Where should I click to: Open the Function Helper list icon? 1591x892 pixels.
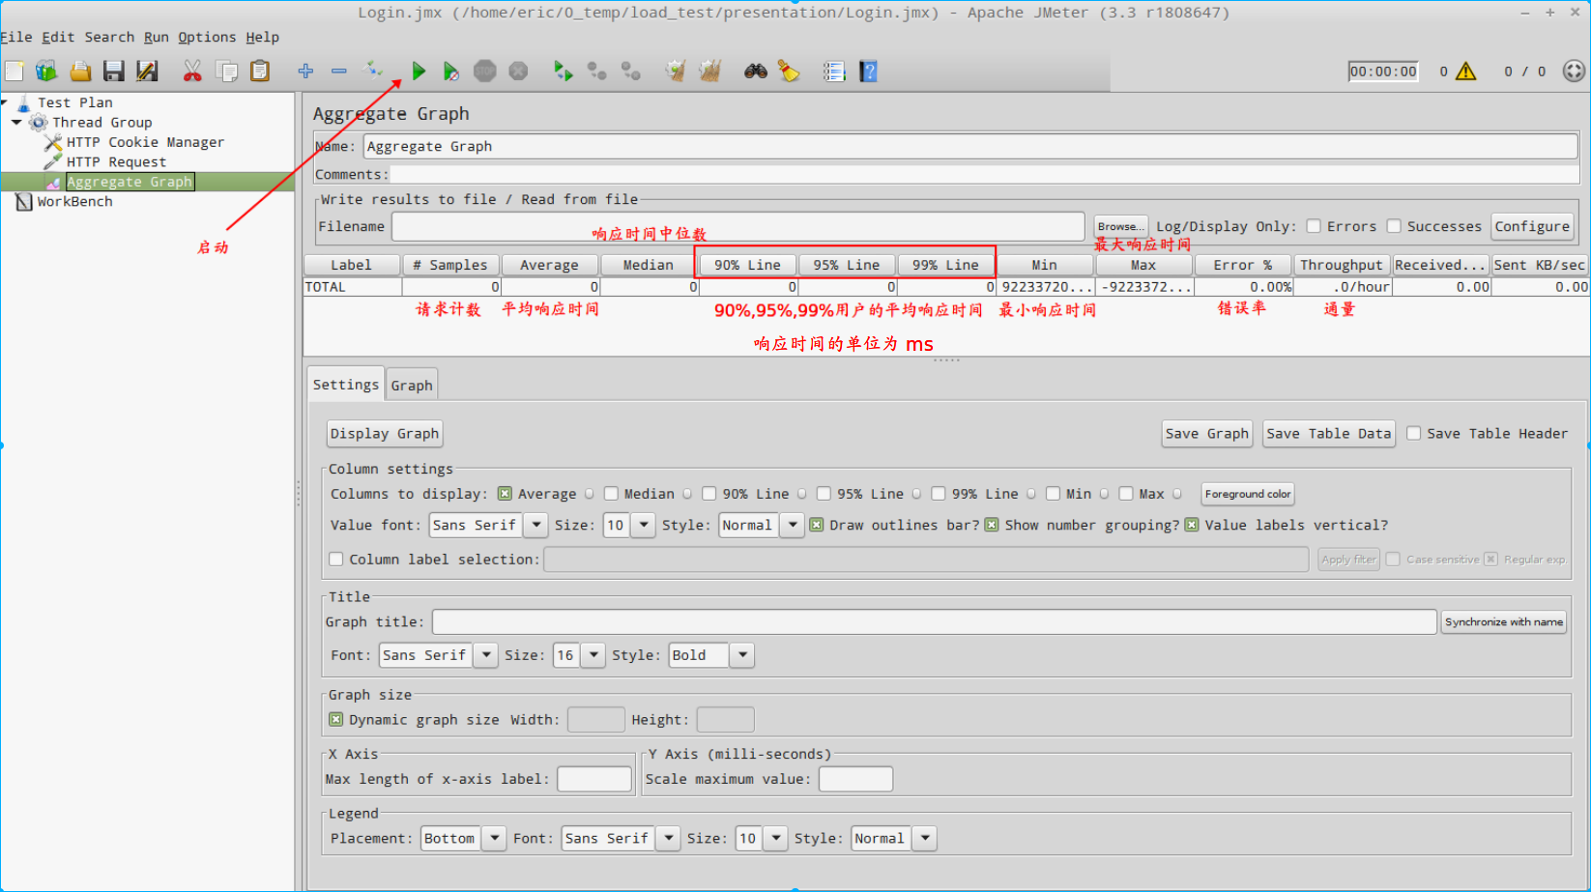point(834,71)
